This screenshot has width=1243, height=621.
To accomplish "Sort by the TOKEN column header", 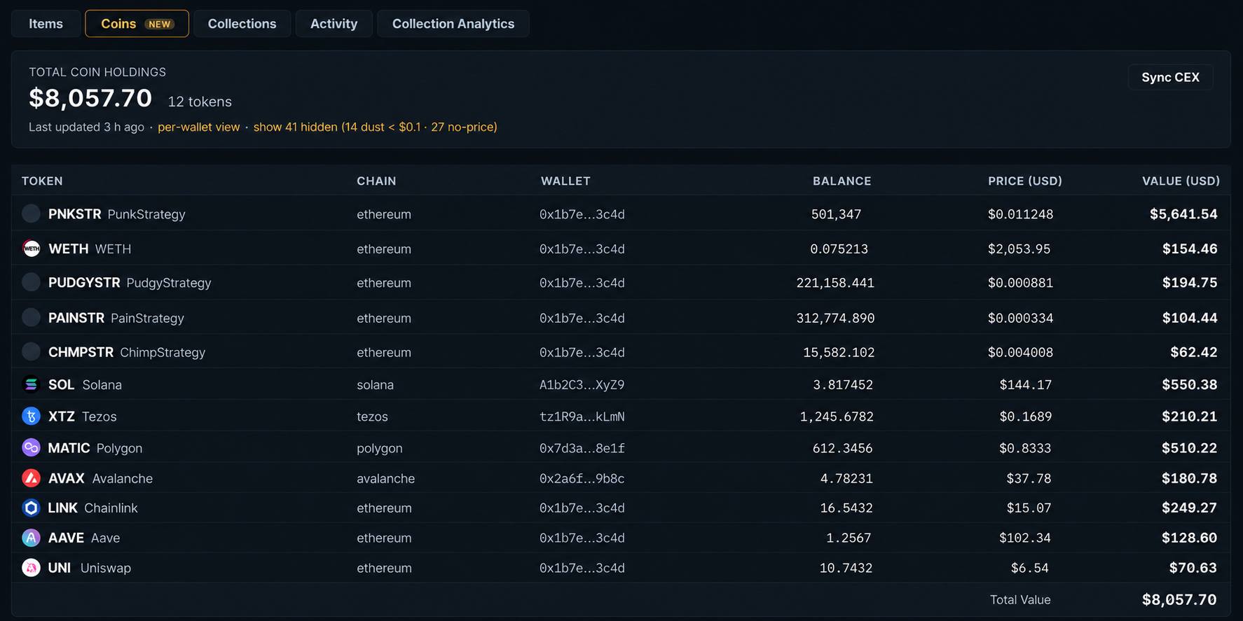I will coord(42,181).
